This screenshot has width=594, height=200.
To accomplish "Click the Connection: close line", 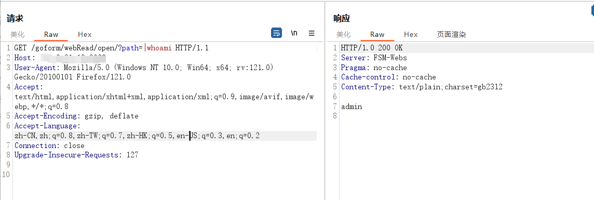I will click(x=49, y=146).
